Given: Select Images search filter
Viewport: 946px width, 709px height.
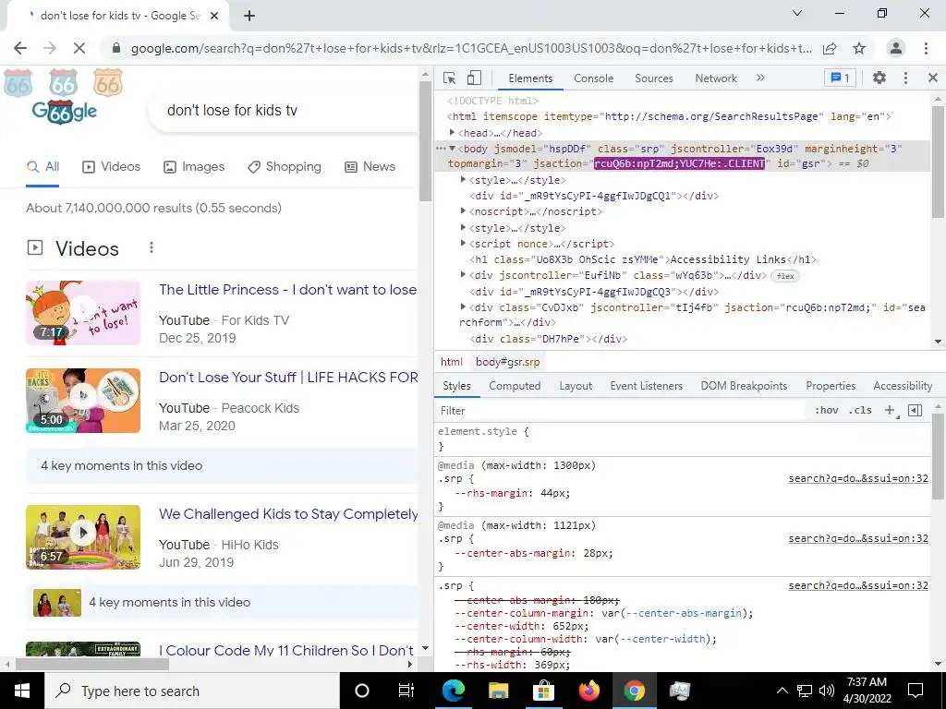Looking at the screenshot, I should [194, 167].
